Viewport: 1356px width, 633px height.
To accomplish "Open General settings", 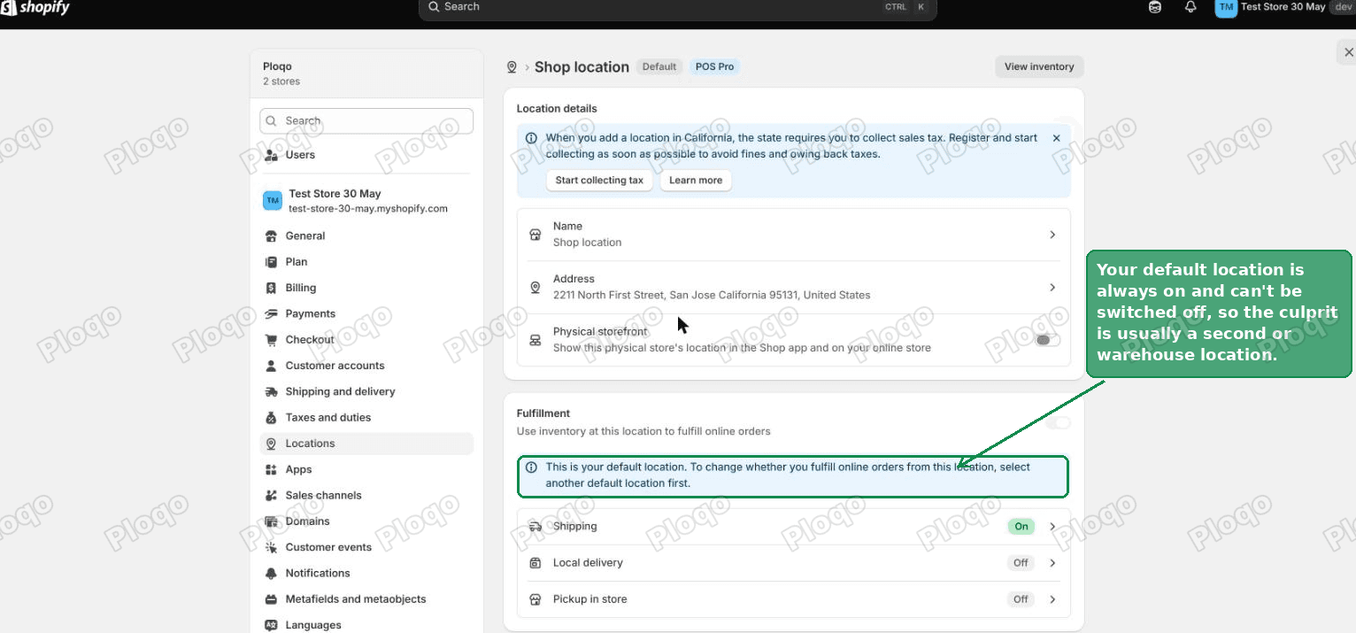I will pyautogui.click(x=366, y=236).
